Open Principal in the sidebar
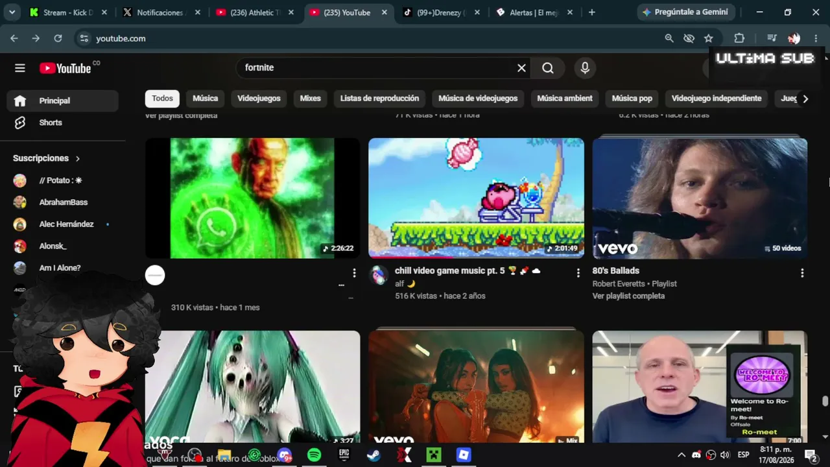 (63, 101)
